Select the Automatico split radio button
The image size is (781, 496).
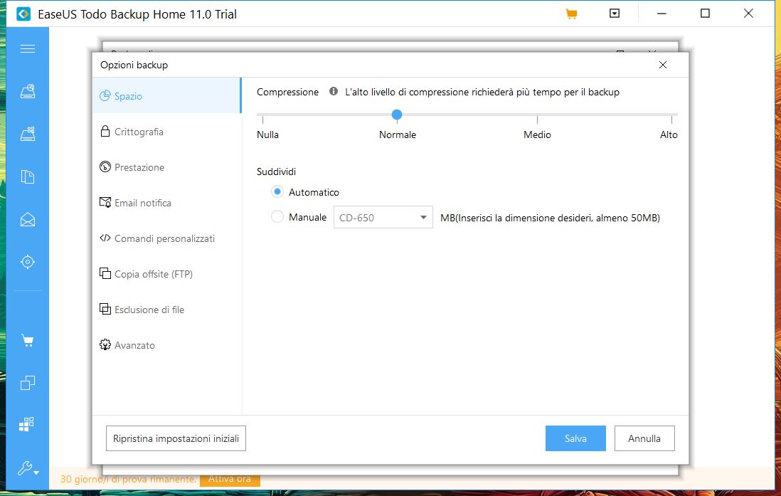point(277,191)
